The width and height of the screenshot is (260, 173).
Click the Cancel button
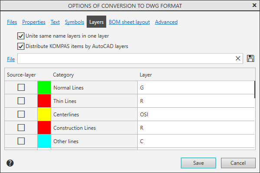pos(238,163)
